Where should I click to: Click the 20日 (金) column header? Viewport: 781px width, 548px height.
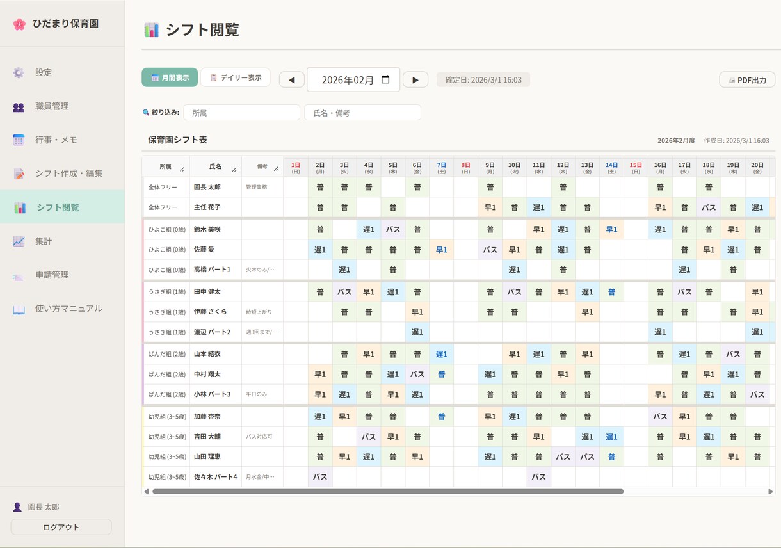pos(757,168)
